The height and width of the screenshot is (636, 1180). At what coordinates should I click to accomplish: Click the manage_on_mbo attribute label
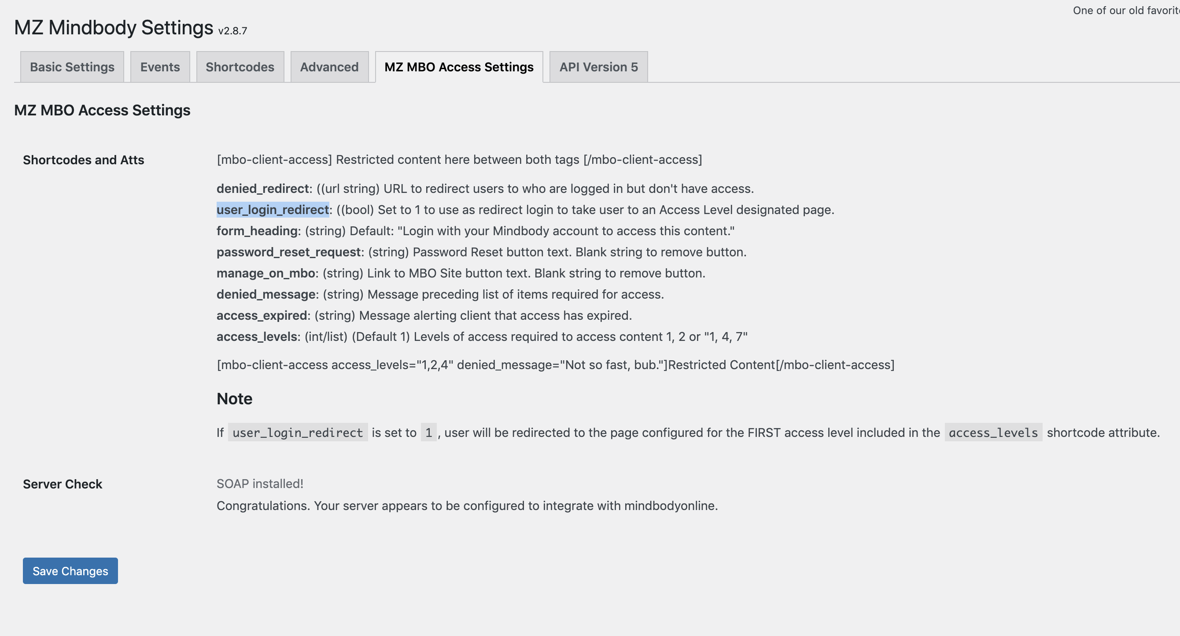click(x=265, y=273)
